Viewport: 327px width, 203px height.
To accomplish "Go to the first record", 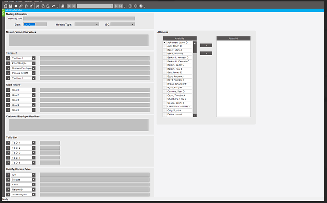I will pos(69,6).
